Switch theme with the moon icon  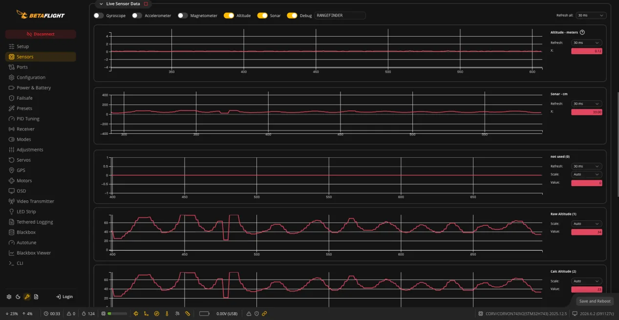click(x=18, y=297)
